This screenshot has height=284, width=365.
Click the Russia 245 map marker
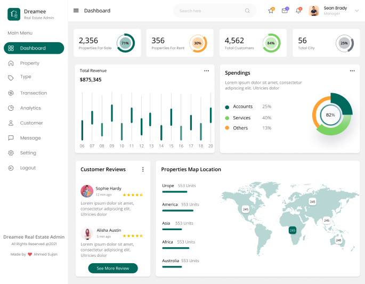click(312, 201)
